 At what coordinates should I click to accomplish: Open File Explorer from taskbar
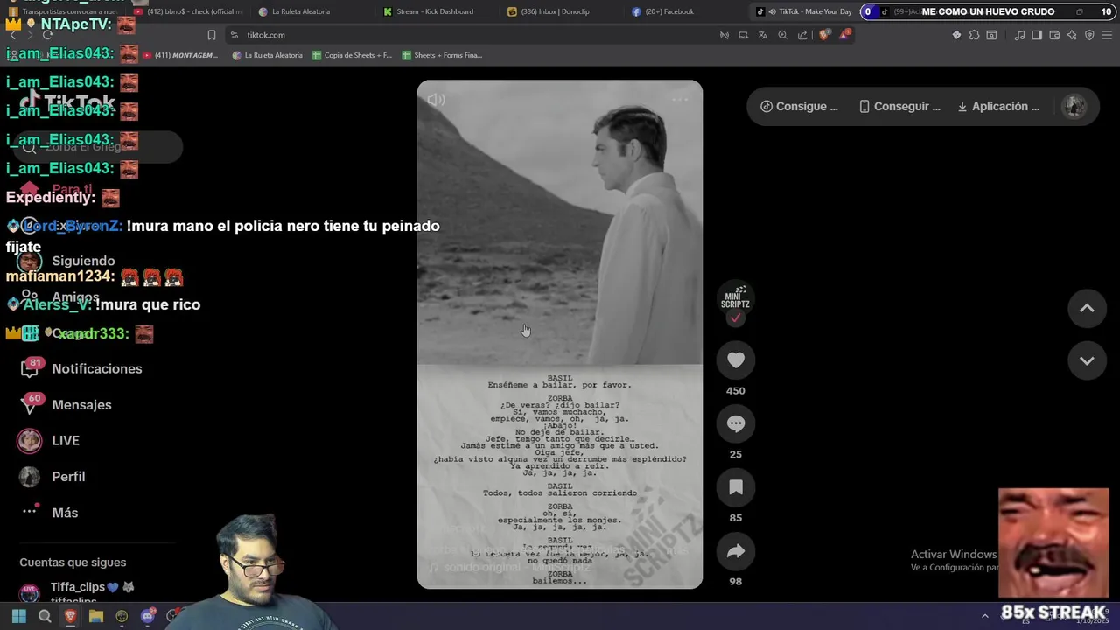(96, 616)
